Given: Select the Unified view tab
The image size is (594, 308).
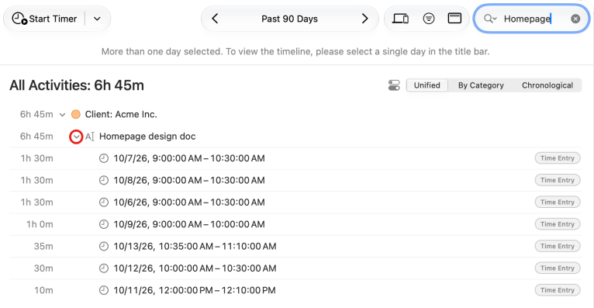Looking at the screenshot, I should pyautogui.click(x=427, y=85).
